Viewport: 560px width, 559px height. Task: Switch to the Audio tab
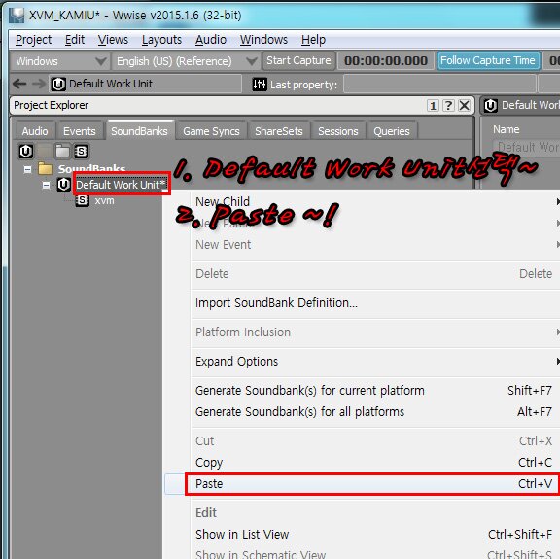pos(35,131)
